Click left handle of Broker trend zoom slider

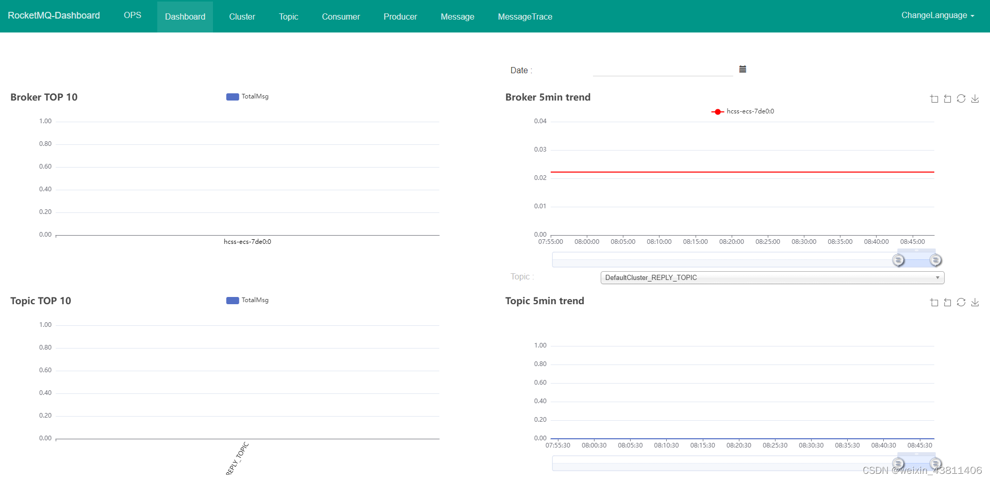[x=898, y=260]
